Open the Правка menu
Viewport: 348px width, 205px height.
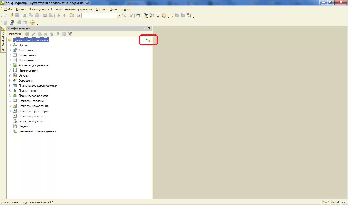pos(21,9)
